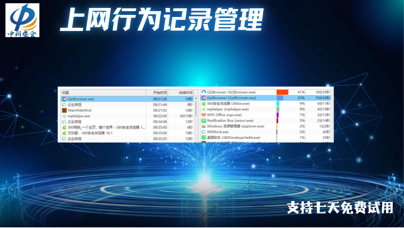
Task: Select the WPS Office (wps.exe) text
Action: click(x=224, y=115)
